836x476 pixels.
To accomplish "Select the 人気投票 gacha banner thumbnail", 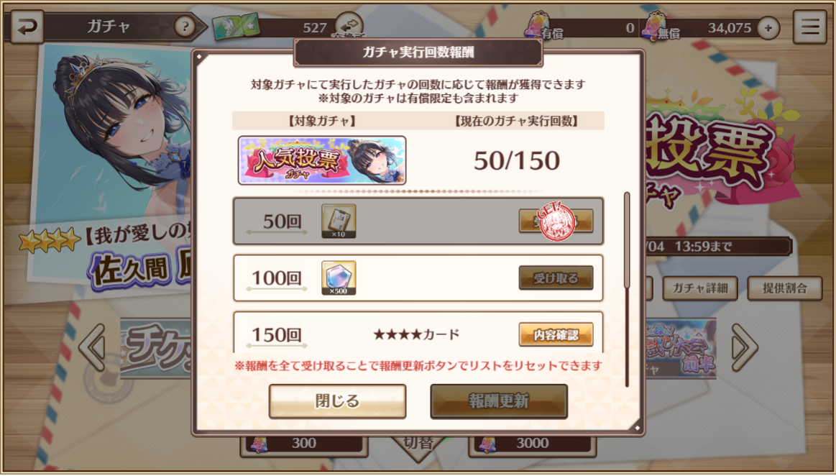I will 322,160.
